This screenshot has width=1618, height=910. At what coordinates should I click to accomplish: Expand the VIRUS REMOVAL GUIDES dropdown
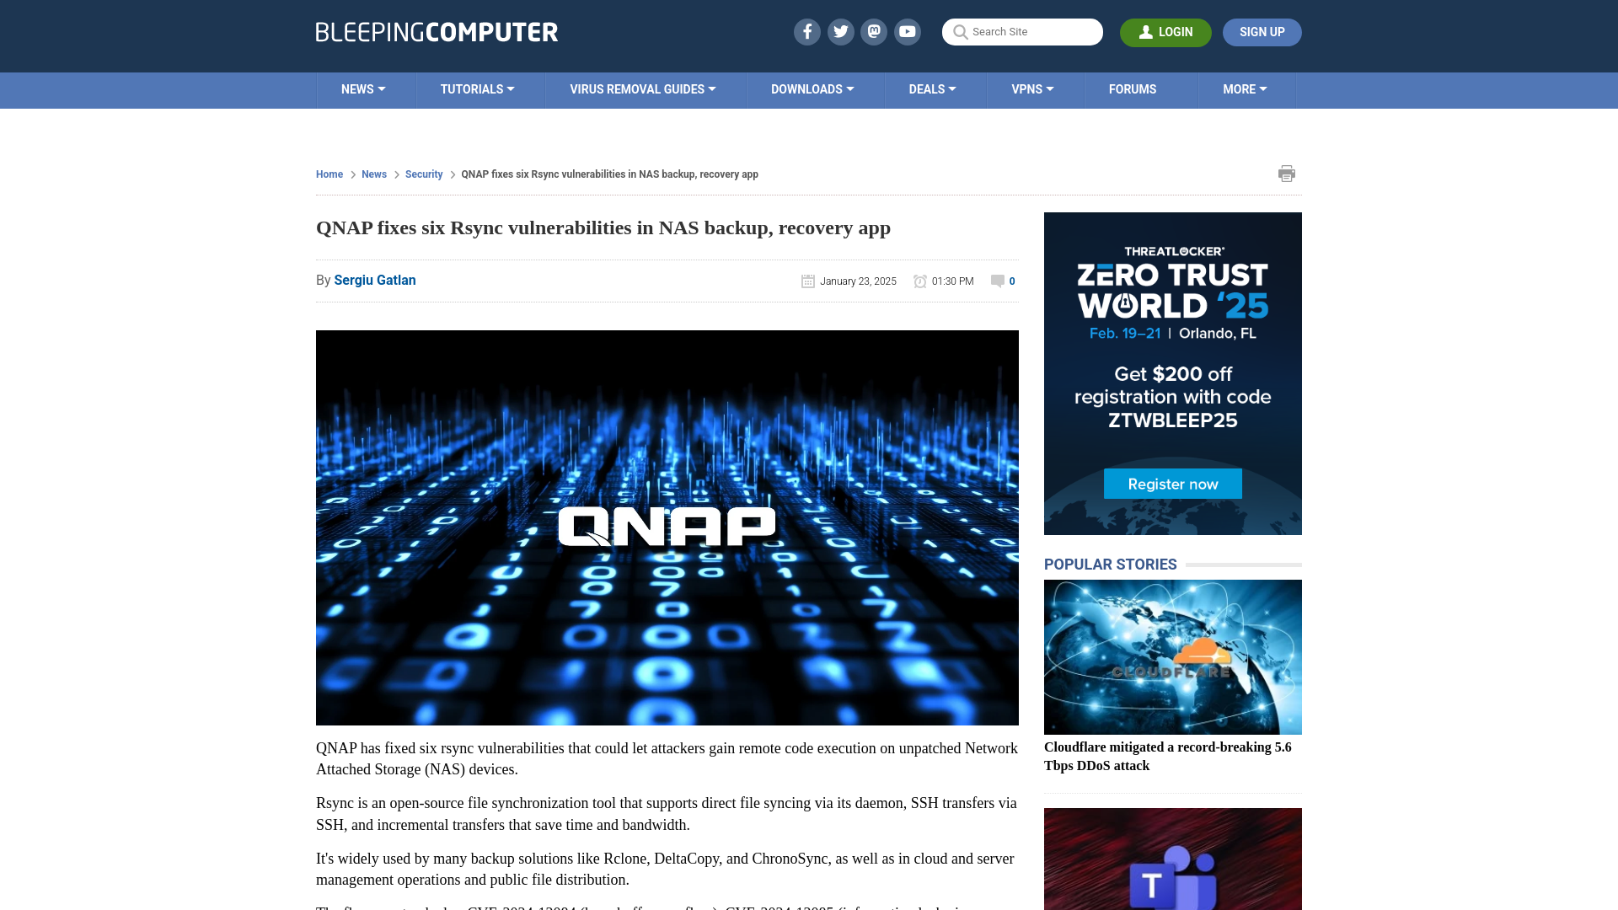tap(642, 88)
